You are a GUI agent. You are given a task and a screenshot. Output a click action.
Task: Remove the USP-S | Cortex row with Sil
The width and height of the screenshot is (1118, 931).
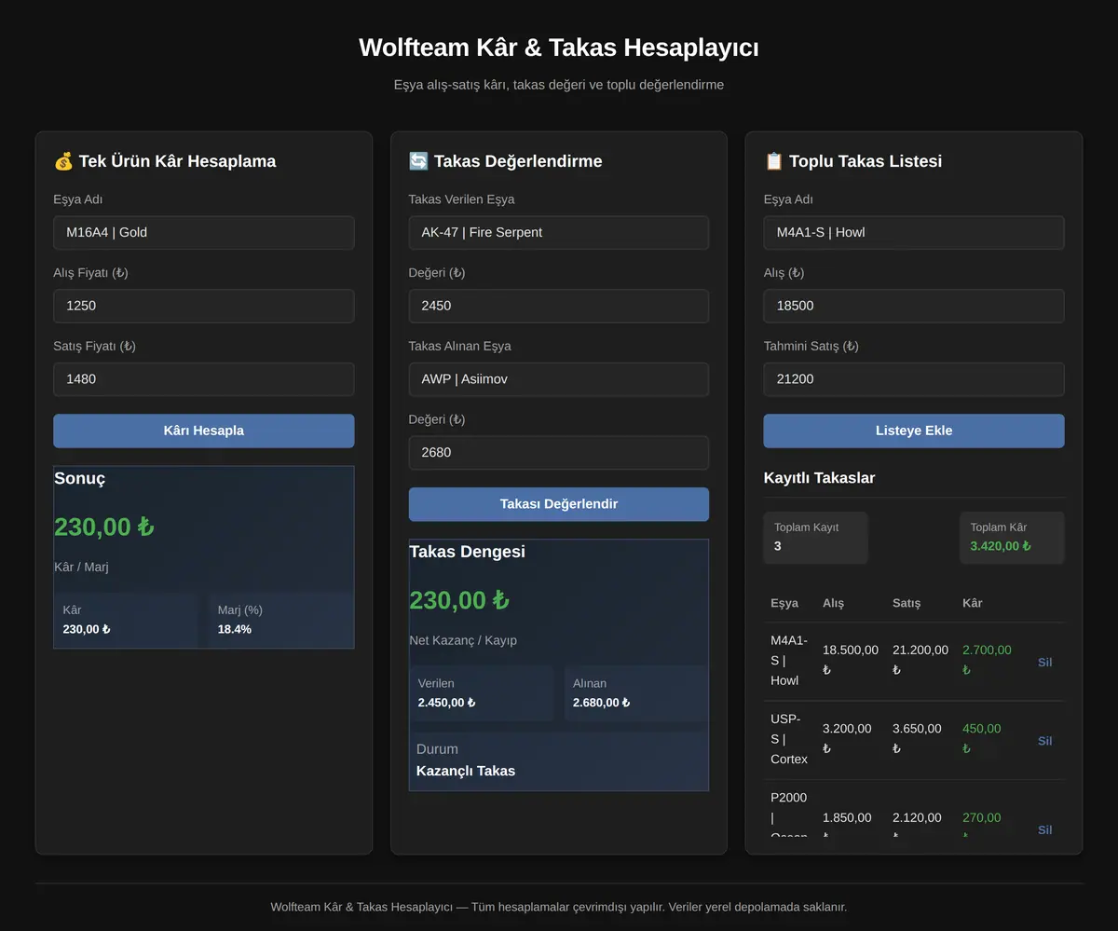coord(1044,741)
